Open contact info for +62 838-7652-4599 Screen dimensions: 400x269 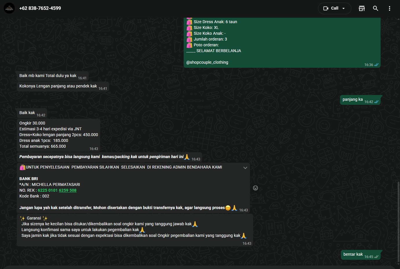(40, 8)
